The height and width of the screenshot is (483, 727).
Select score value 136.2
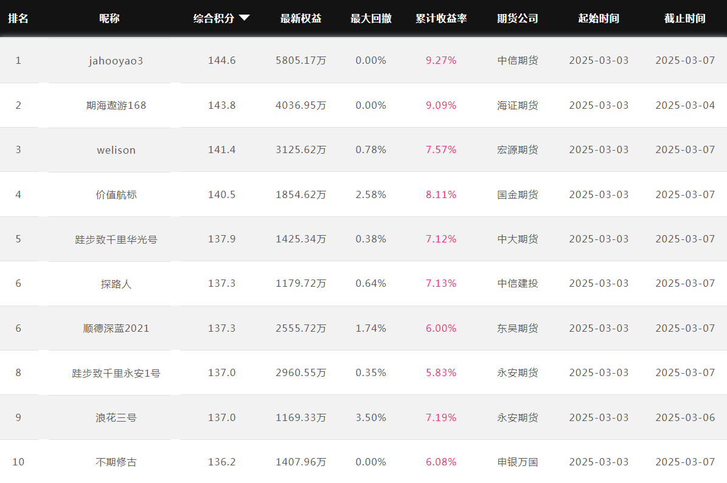221,462
